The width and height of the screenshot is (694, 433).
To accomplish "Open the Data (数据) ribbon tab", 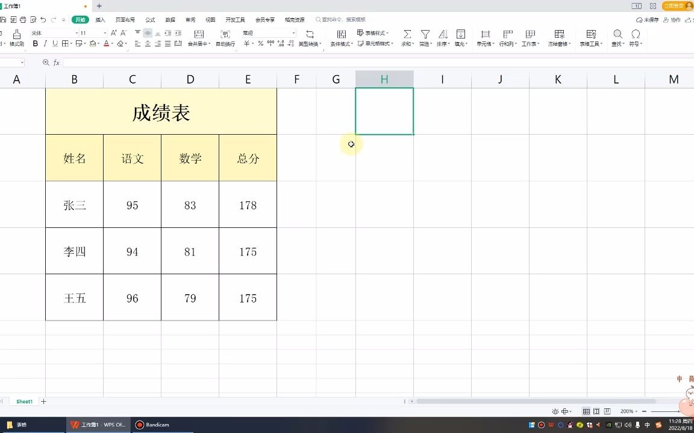I will pos(170,19).
